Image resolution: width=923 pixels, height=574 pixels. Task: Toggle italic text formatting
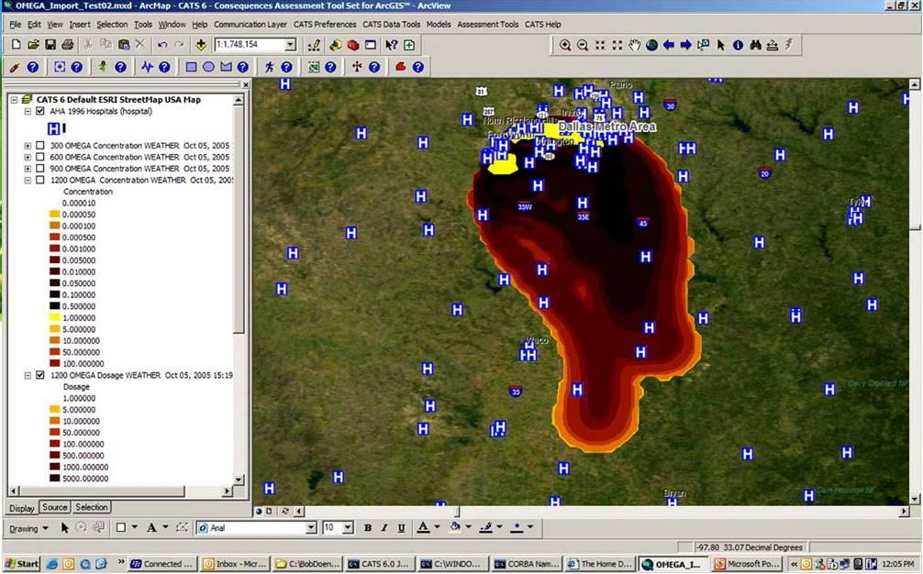384,528
